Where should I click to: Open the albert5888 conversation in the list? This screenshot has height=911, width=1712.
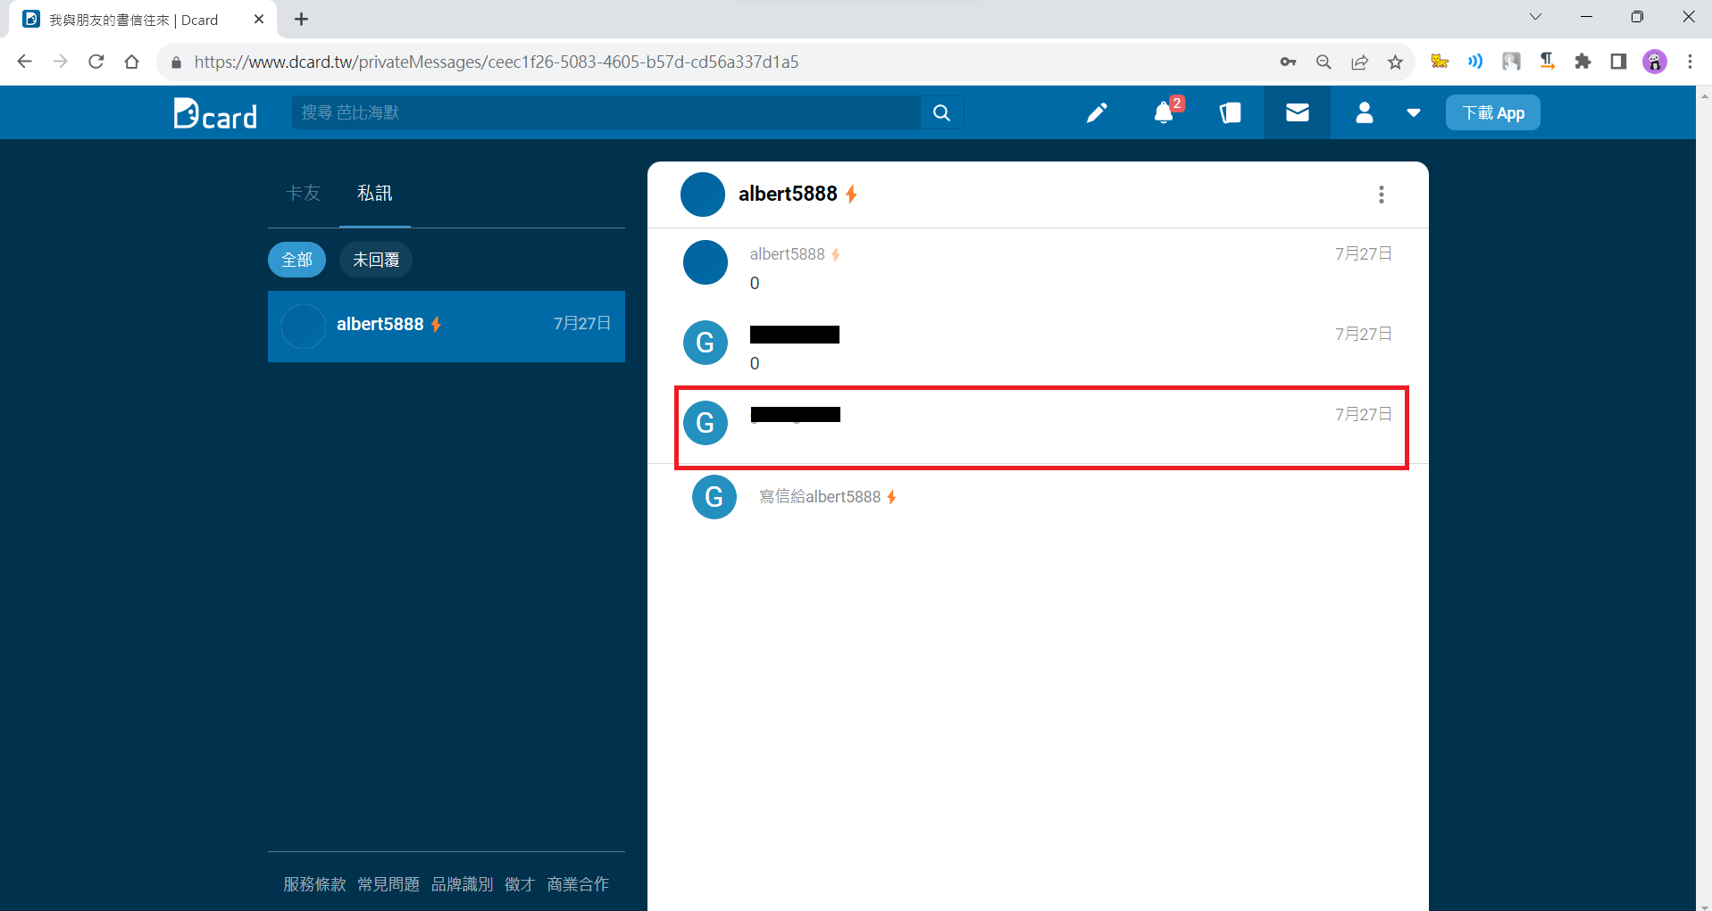pyautogui.click(x=447, y=326)
